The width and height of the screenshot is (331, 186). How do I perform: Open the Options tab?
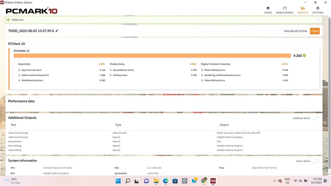click(x=318, y=10)
